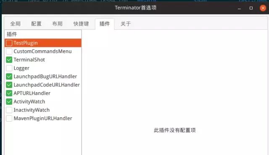Select the 插件 tab
This screenshot has width=269, height=155.
click(105, 24)
